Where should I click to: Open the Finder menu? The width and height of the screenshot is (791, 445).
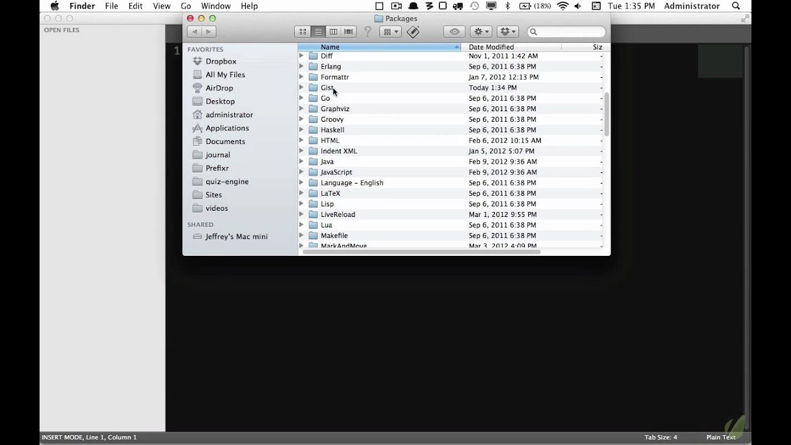[x=82, y=6]
